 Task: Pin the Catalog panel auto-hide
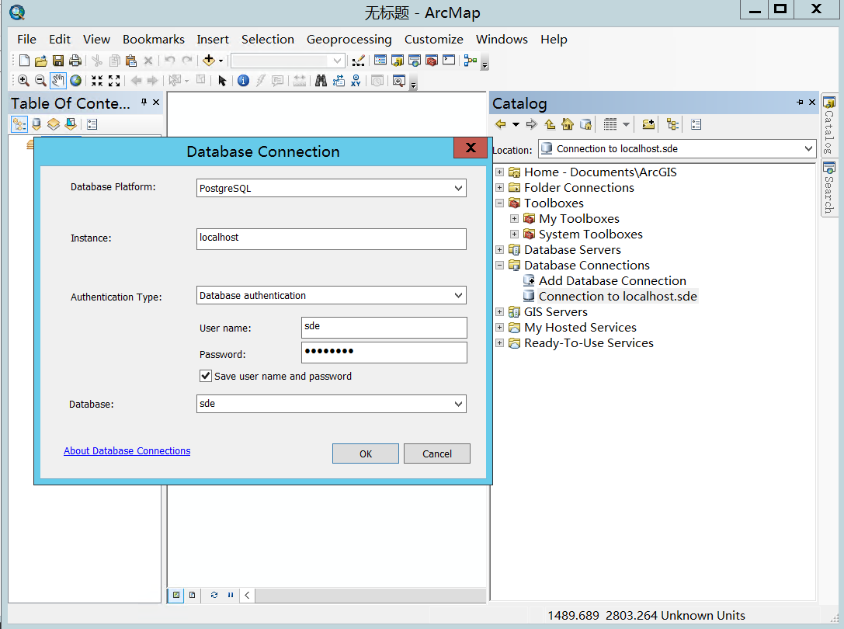tap(800, 102)
